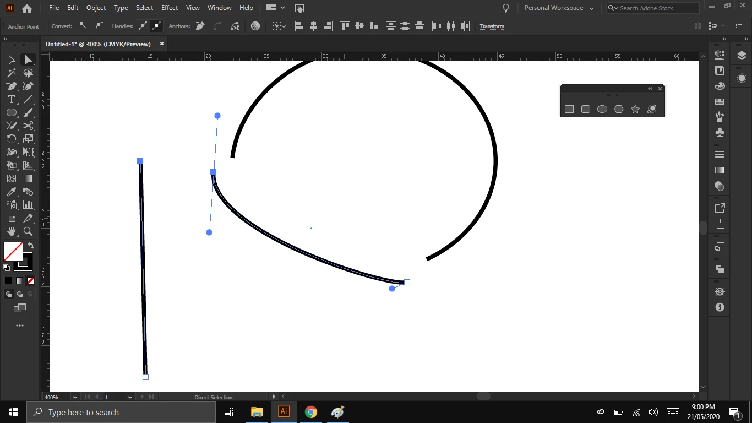Open the Window menu
752x423 pixels.
coord(219,8)
